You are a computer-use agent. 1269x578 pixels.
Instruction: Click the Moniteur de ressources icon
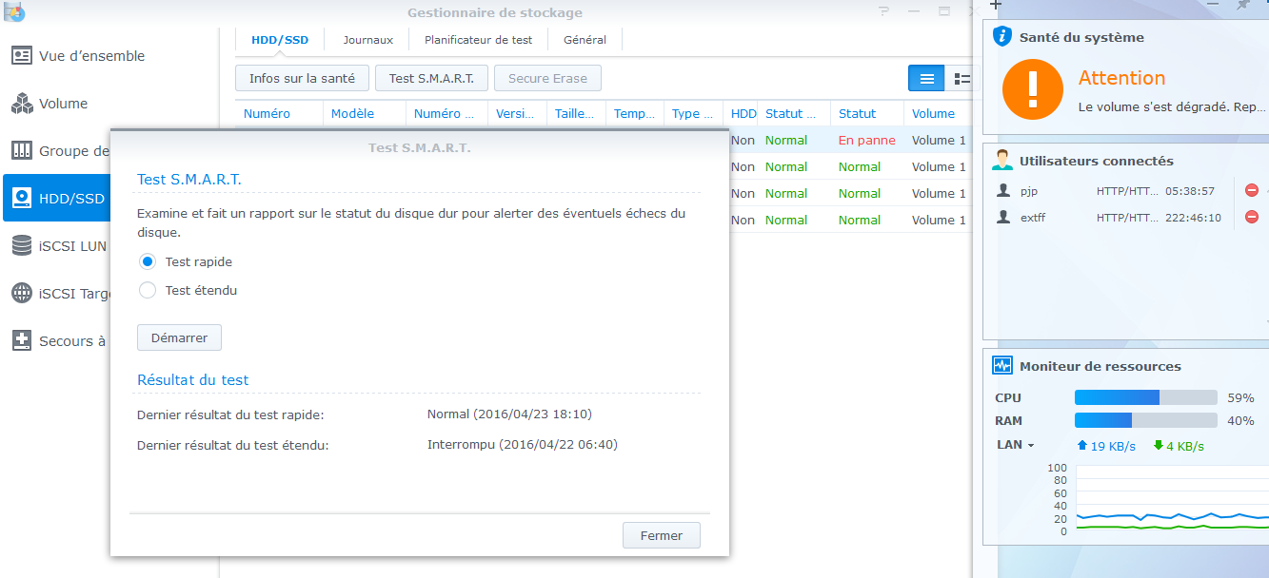coord(1002,365)
